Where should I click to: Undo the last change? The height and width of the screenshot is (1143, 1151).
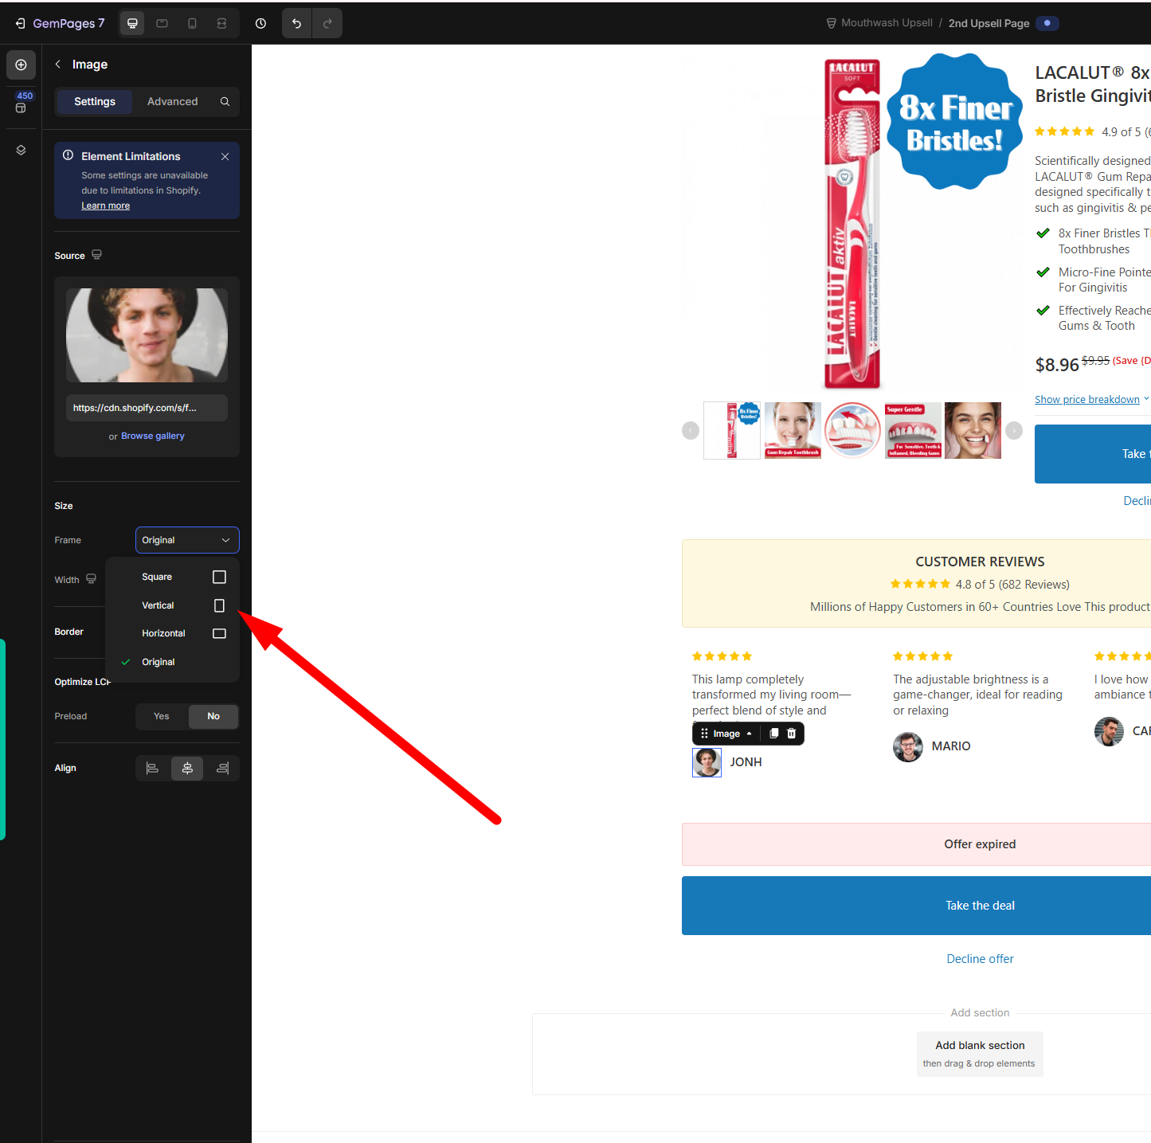tap(296, 24)
